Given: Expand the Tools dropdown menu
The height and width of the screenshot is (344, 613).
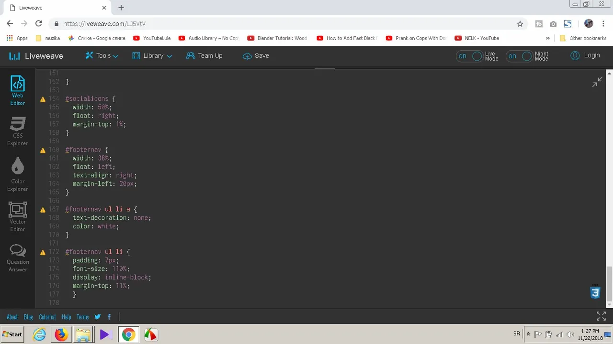Looking at the screenshot, I should [102, 56].
